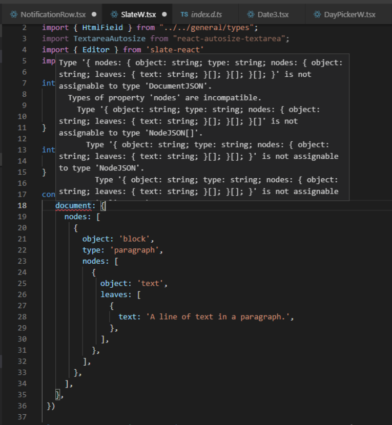This screenshot has height=425, width=392.
Task: Click outer 'nodes' key on line 19
Action: [75, 217]
